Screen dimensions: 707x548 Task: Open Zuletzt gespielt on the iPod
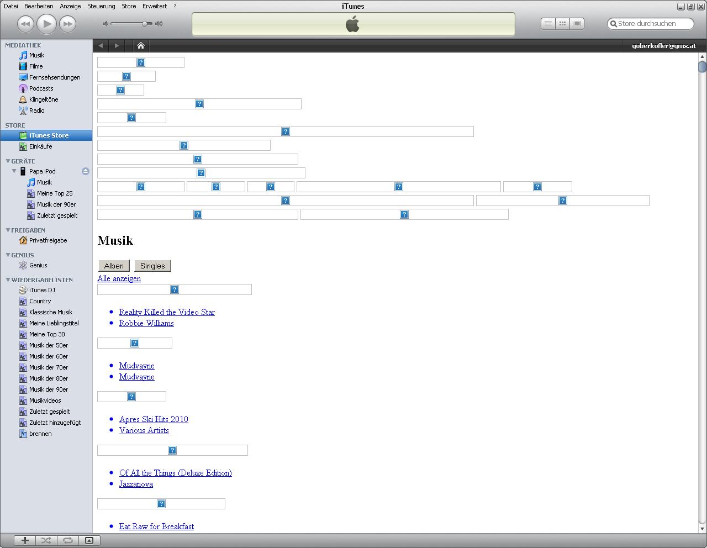tap(57, 215)
